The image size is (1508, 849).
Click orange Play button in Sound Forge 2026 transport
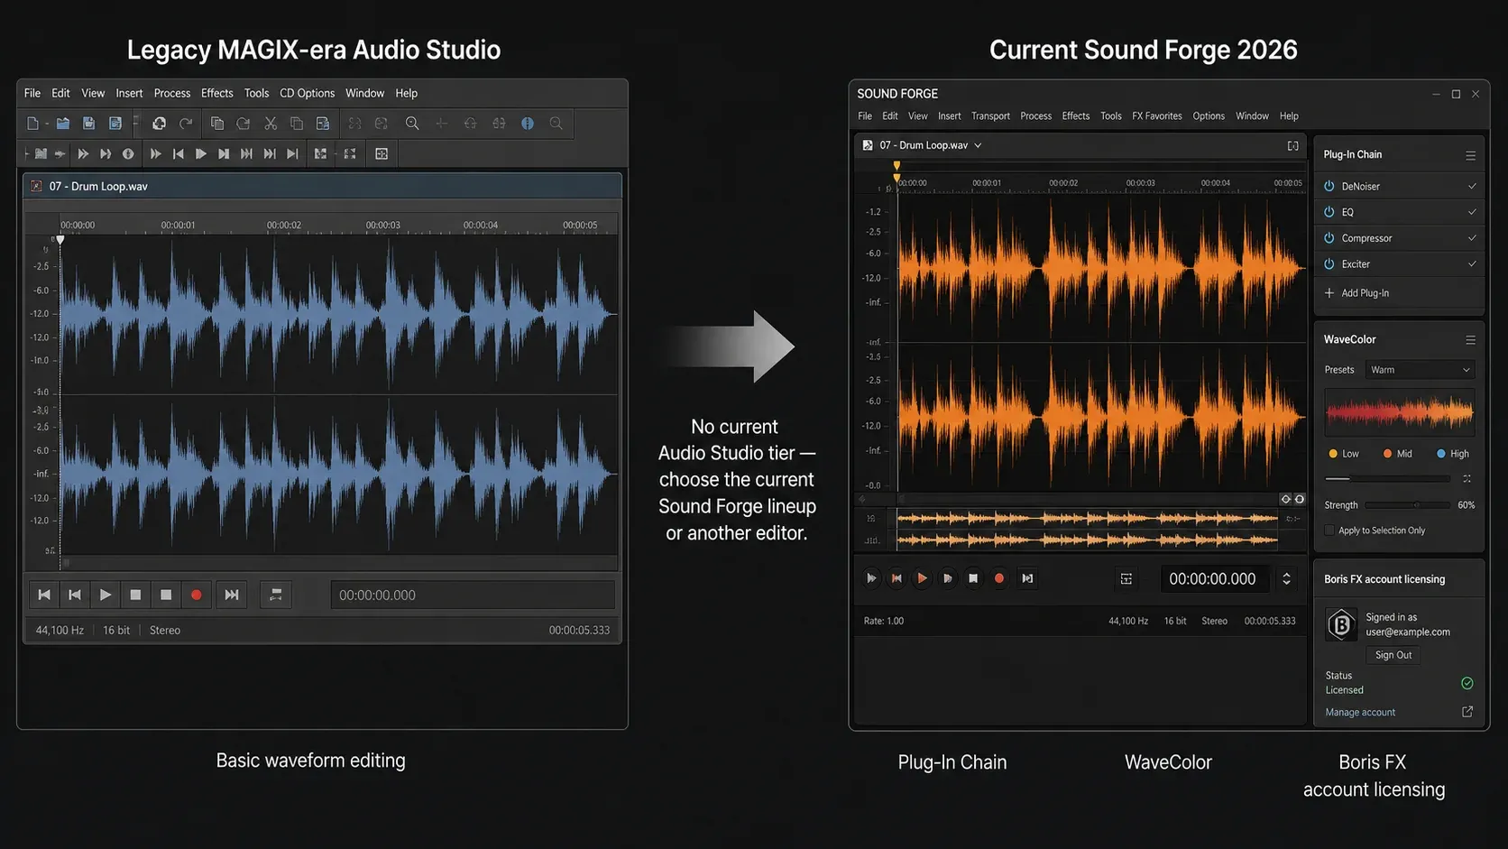[922, 578]
